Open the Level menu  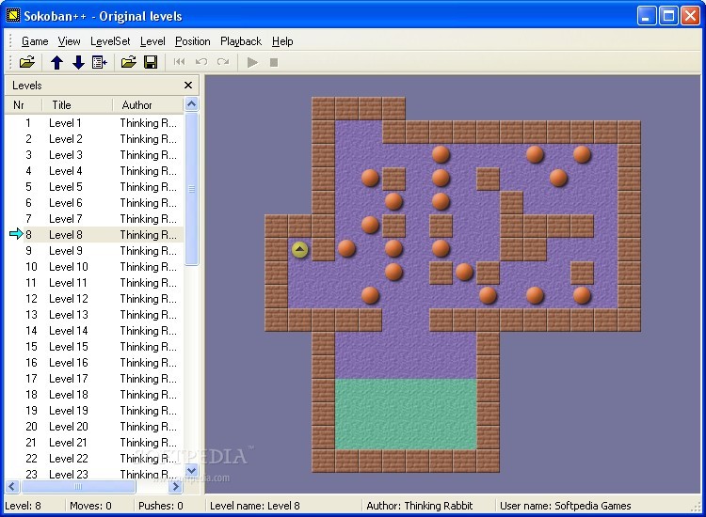pyautogui.click(x=152, y=41)
